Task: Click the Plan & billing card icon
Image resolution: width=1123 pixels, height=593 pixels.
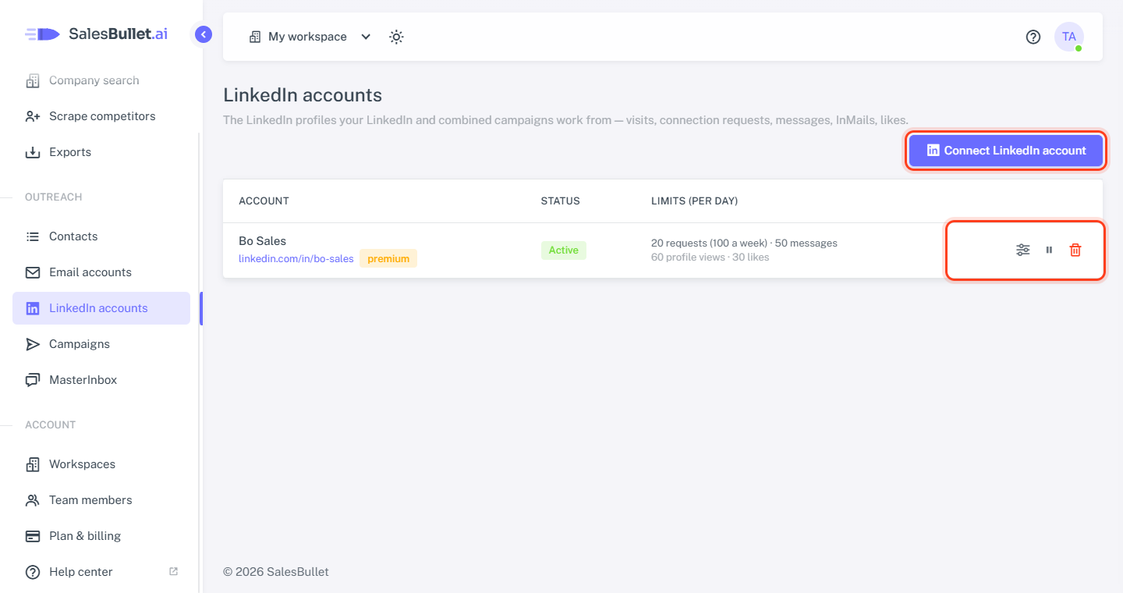Action: [33, 536]
